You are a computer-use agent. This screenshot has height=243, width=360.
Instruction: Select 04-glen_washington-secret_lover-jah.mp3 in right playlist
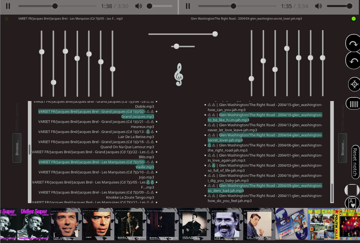click(265, 138)
